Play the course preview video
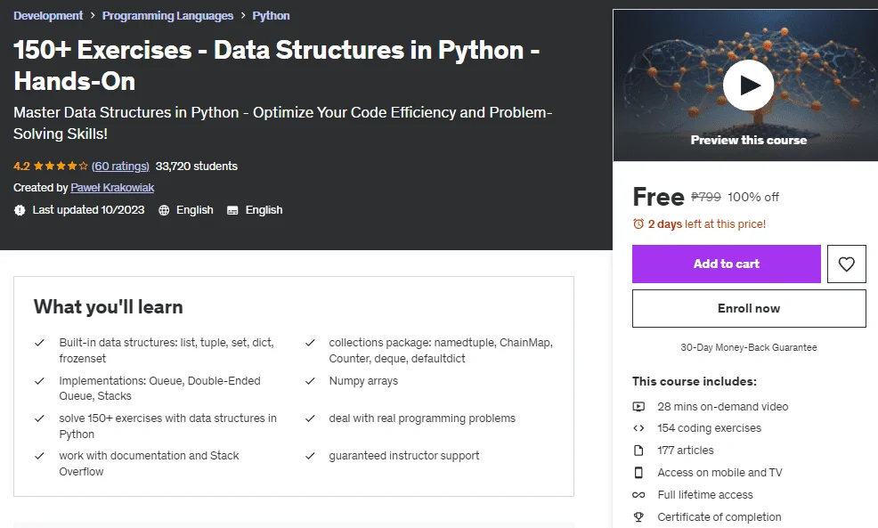 tap(748, 85)
